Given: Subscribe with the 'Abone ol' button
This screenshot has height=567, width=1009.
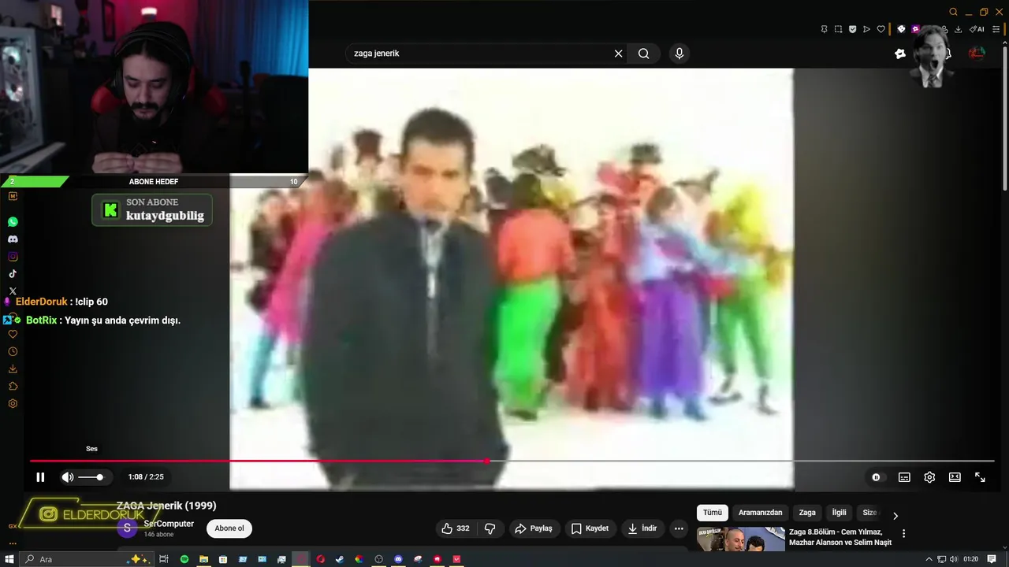Looking at the screenshot, I should [229, 528].
